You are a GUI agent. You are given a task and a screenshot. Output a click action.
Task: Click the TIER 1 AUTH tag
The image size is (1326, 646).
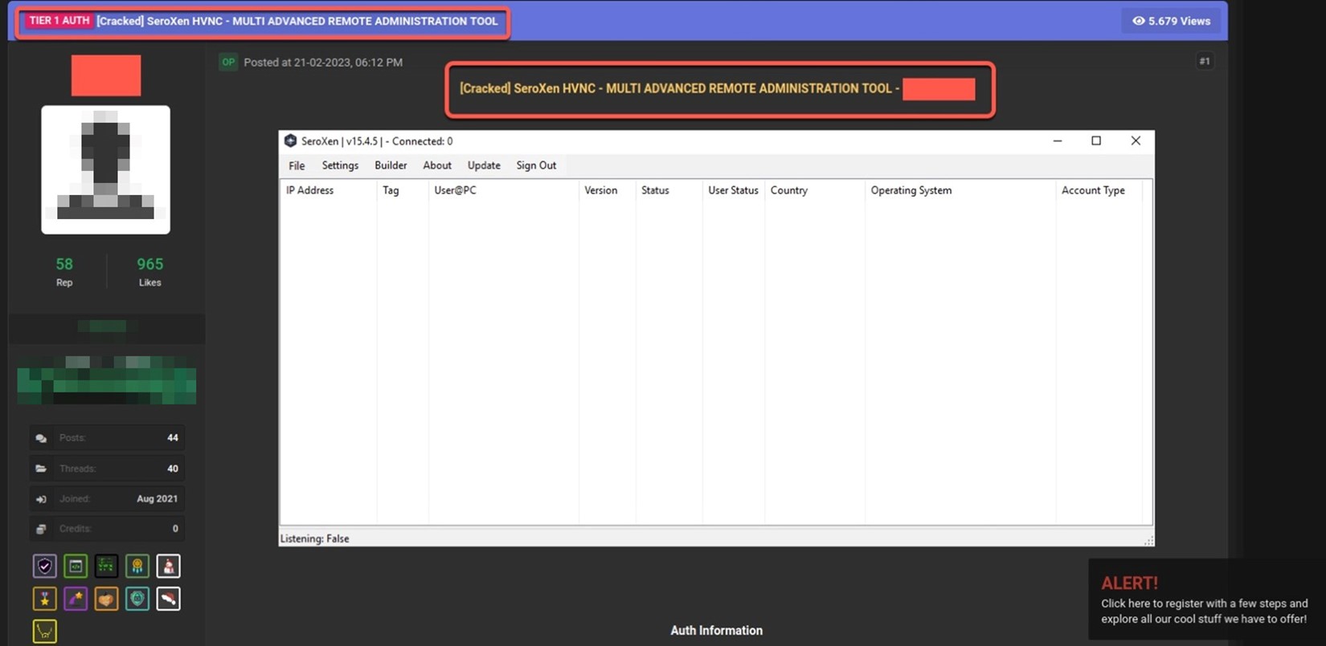click(x=59, y=21)
